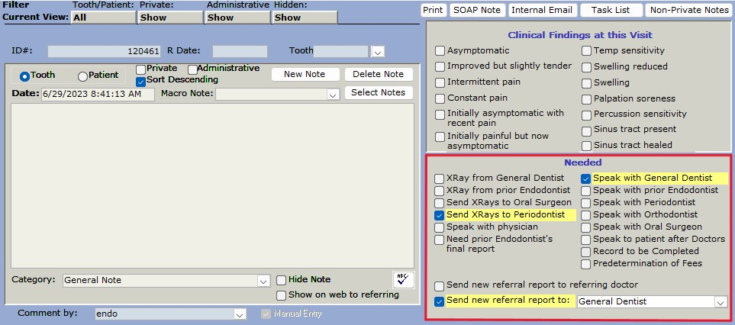Screen dimensions: 735x325
Task: Toggle Sort Descending checkbox
Action: coord(140,81)
